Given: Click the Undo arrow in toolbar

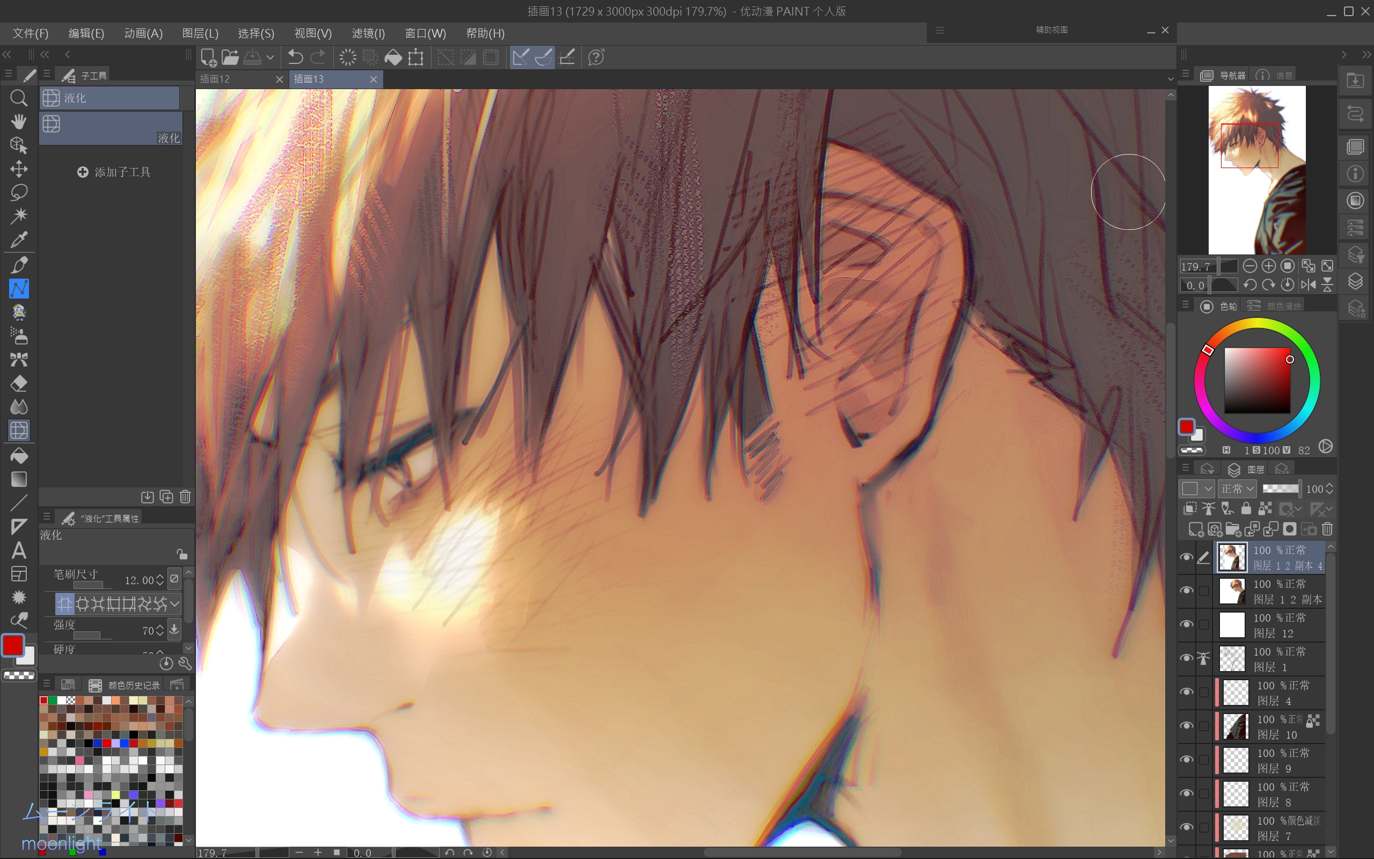Looking at the screenshot, I should click(295, 57).
